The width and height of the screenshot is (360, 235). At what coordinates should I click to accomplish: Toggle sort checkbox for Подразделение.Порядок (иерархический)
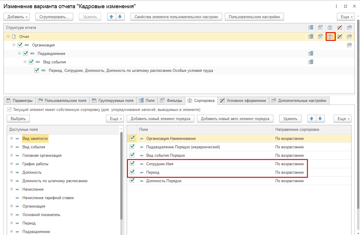click(132, 147)
